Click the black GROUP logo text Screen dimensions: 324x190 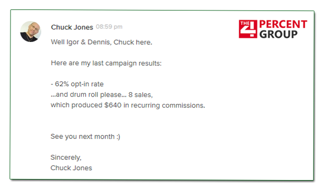tap(278, 34)
